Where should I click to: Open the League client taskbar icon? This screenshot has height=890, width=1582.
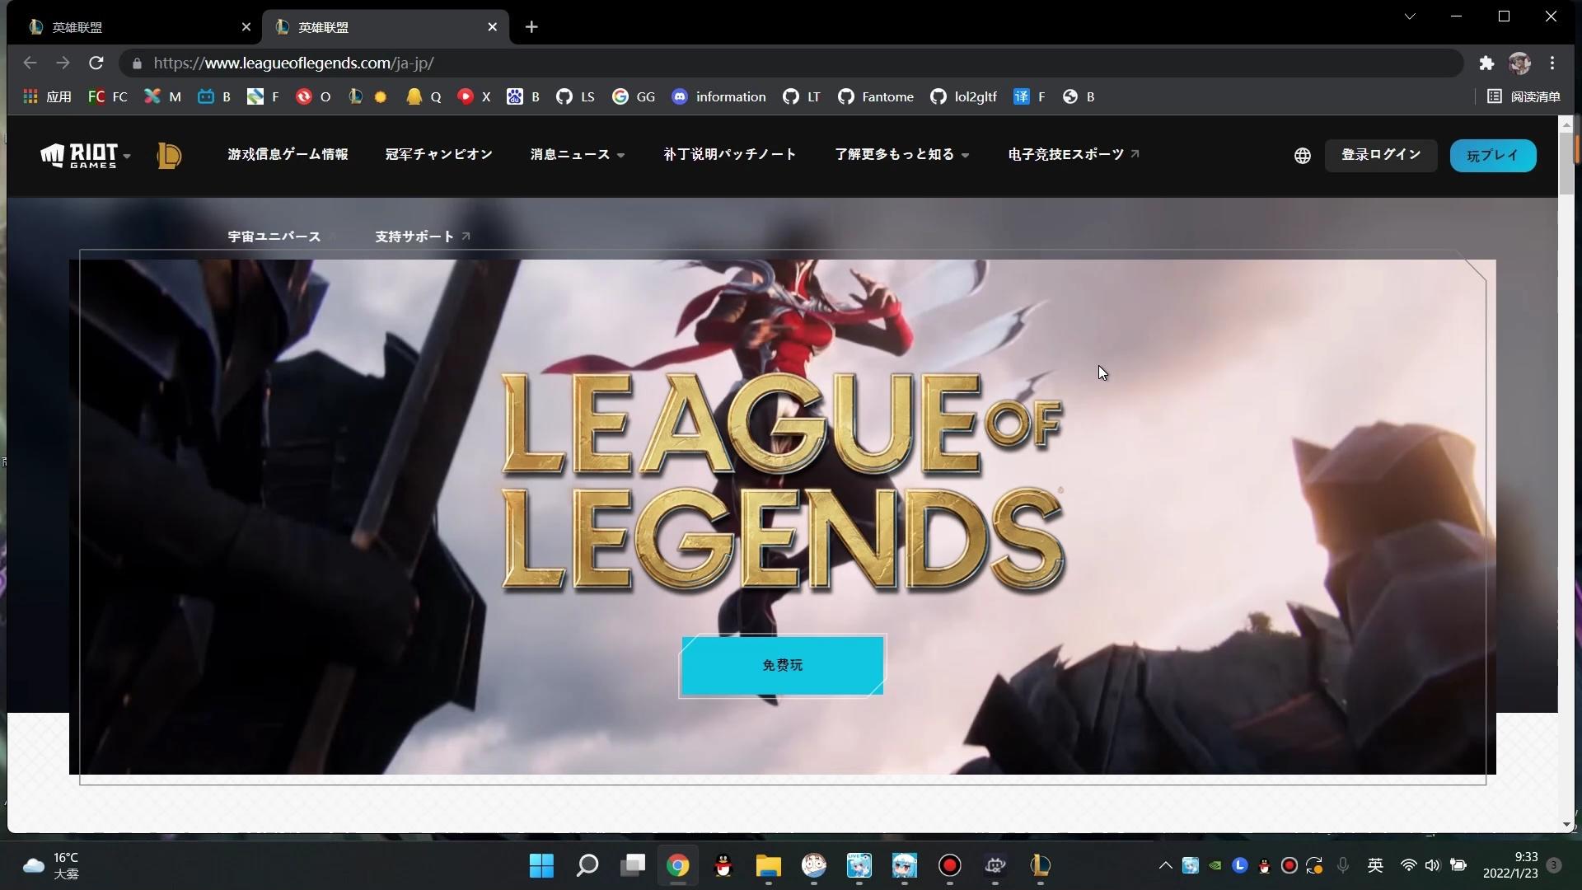tap(1040, 865)
